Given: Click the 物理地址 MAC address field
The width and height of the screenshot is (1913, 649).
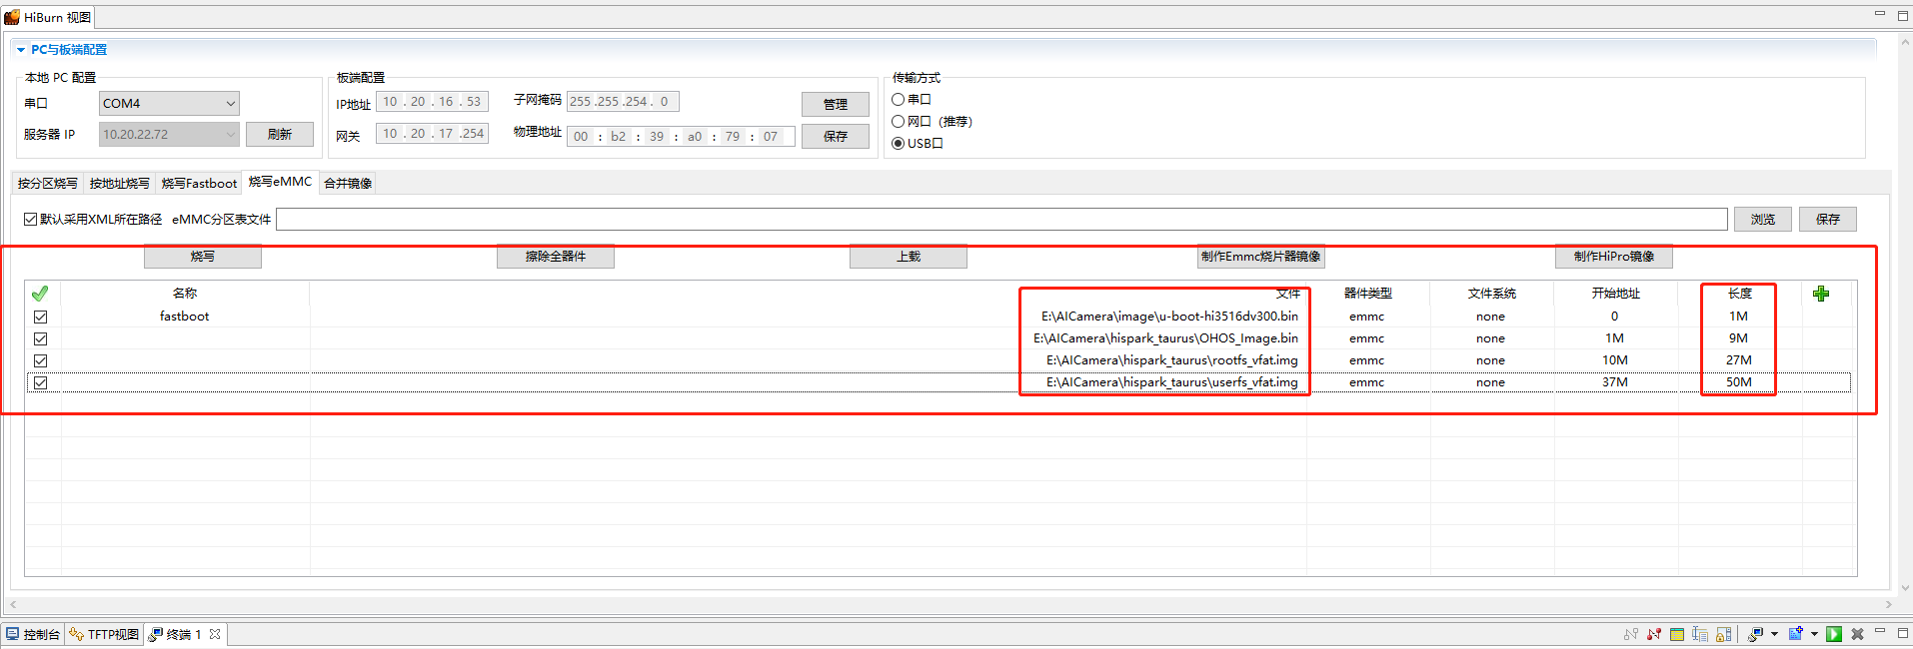Looking at the screenshot, I should (x=681, y=136).
